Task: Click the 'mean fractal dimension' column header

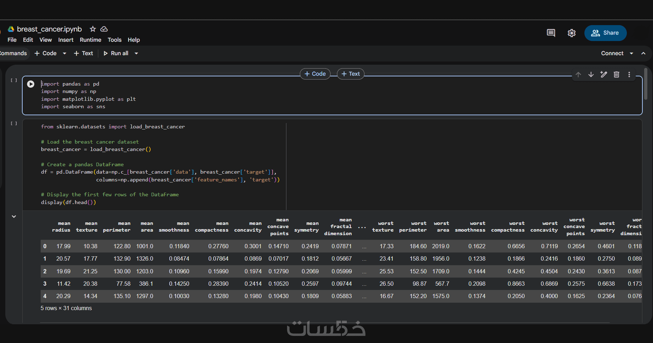Action: [338, 227]
